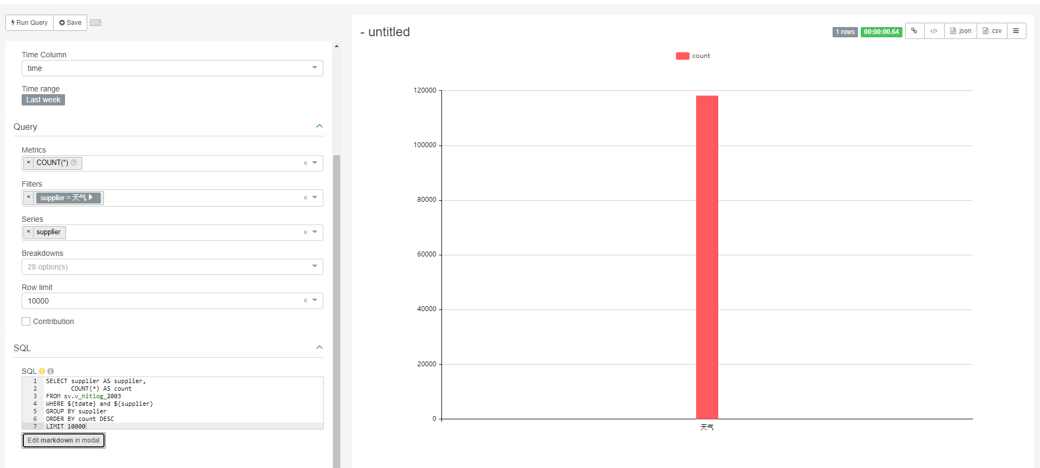Click the count legend label
Screen dimensions: 1040x468
[701, 56]
